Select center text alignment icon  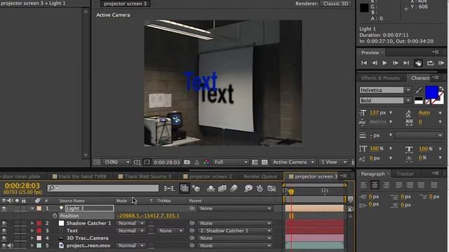(375, 185)
